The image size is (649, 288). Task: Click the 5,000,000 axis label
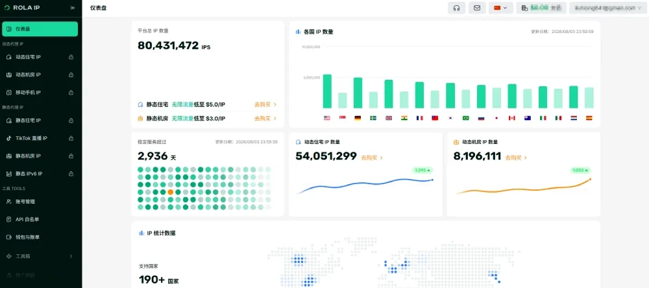[x=312, y=78]
